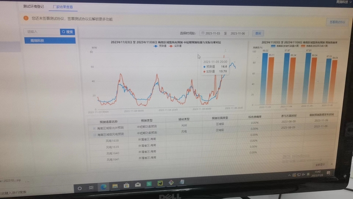Image resolution: width=353 pixels, height=199 pixels.
Task: Open the notification center icon
Action: click(x=328, y=173)
